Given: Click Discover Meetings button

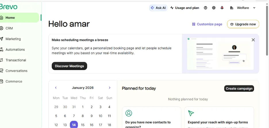Looking at the screenshot, I should tap(69, 66).
